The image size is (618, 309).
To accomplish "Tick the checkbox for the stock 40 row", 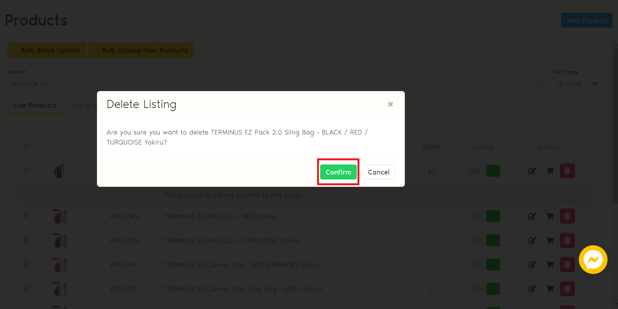I will (26, 170).
